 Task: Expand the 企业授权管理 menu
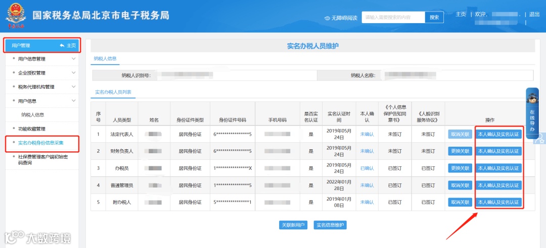pos(42,73)
